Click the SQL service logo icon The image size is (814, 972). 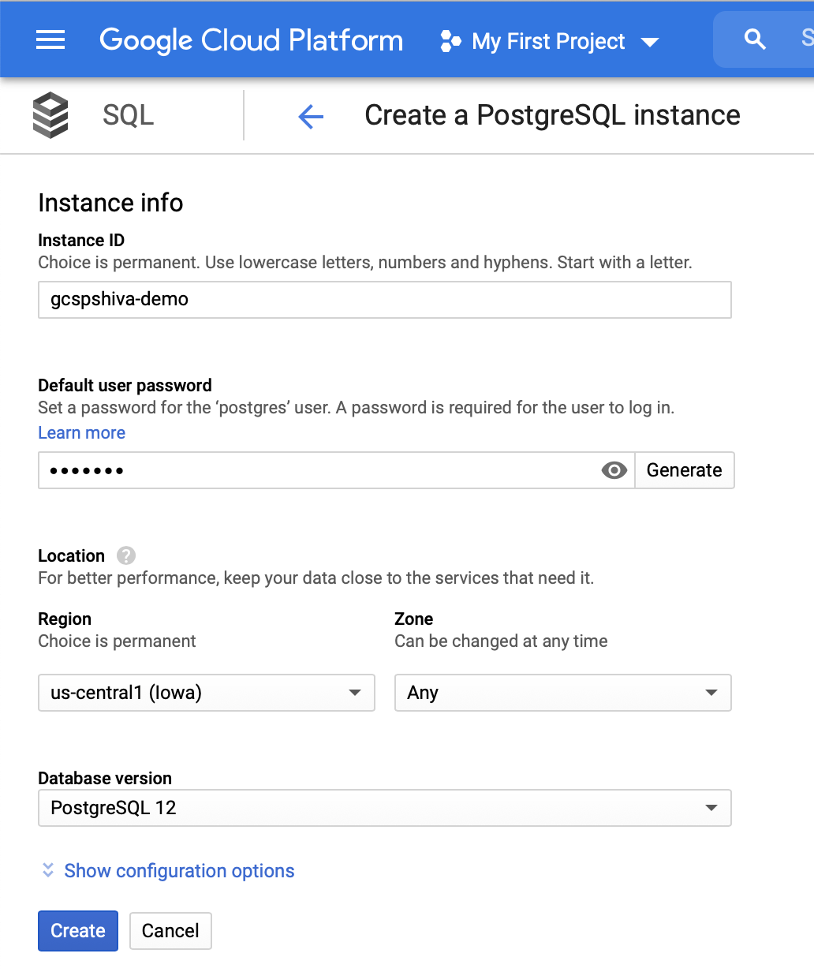50,114
